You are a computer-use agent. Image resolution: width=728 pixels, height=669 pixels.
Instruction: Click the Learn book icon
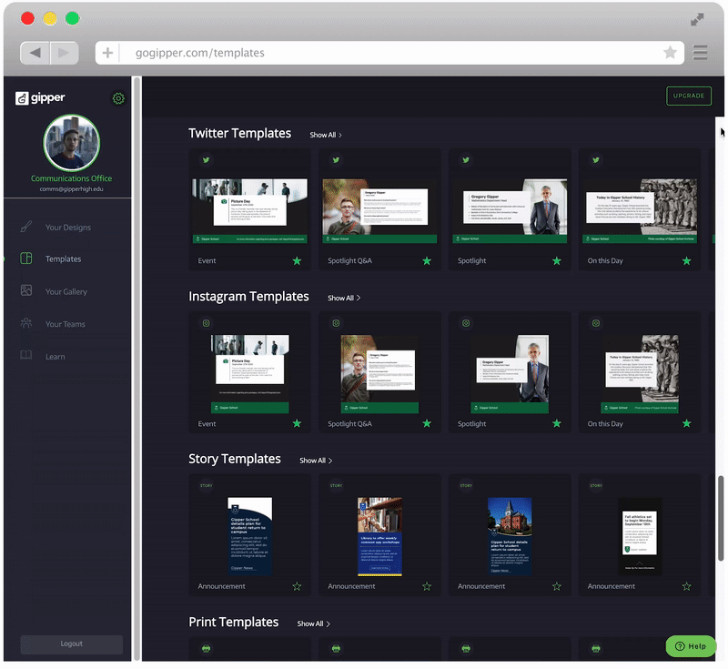pos(26,356)
